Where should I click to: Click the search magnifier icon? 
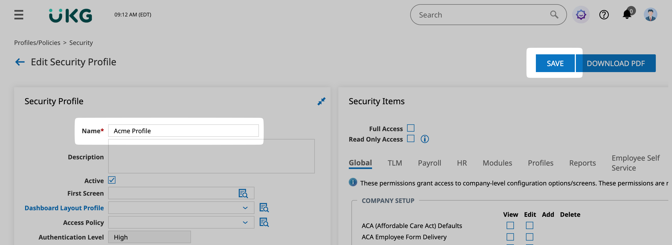[554, 15]
